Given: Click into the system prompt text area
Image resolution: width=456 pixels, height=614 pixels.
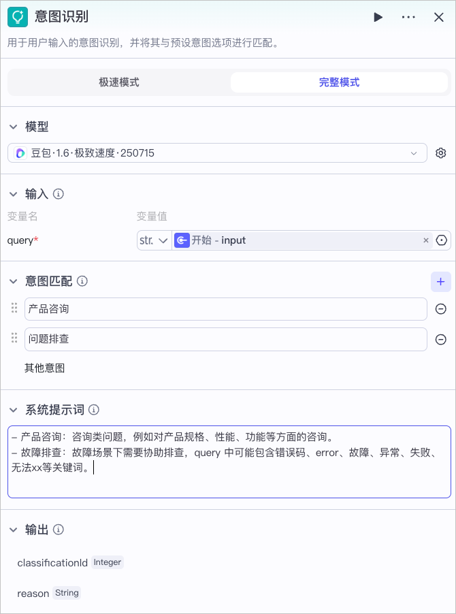Looking at the screenshot, I should 229,476.
